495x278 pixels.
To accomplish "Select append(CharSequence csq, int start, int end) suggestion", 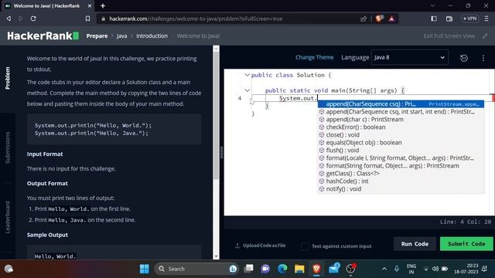I will coord(401,111).
